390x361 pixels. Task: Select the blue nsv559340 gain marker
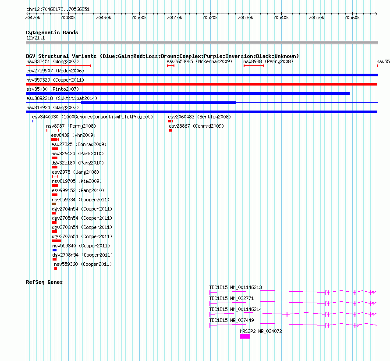[54, 250]
